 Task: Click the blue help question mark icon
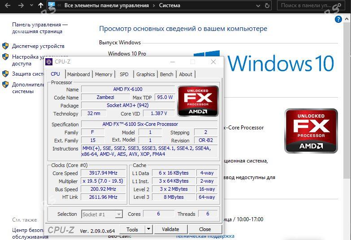coord(338,19)
